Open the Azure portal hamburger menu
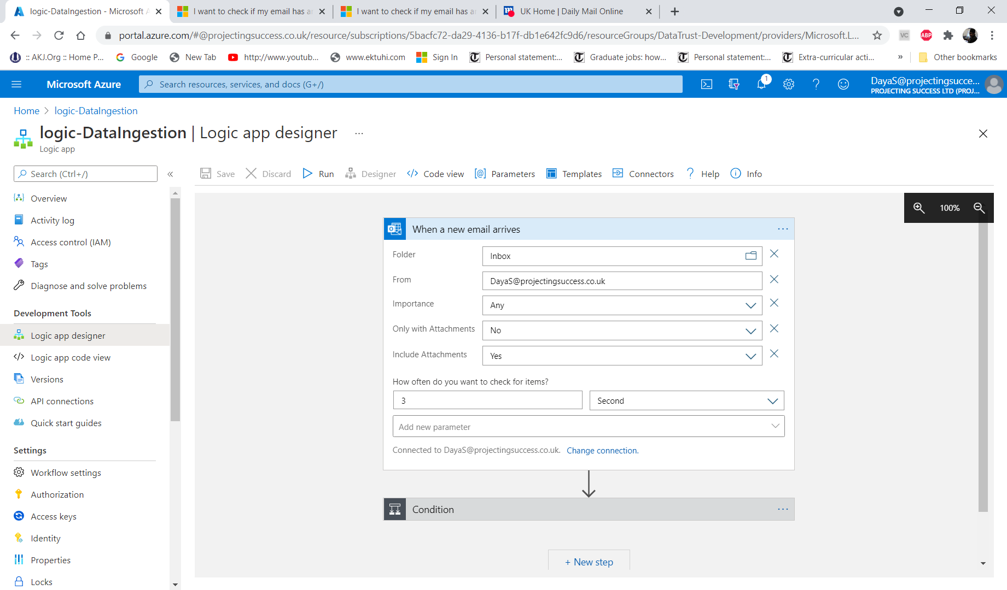This screenshot has height=590, width=1007. (16, 84)
